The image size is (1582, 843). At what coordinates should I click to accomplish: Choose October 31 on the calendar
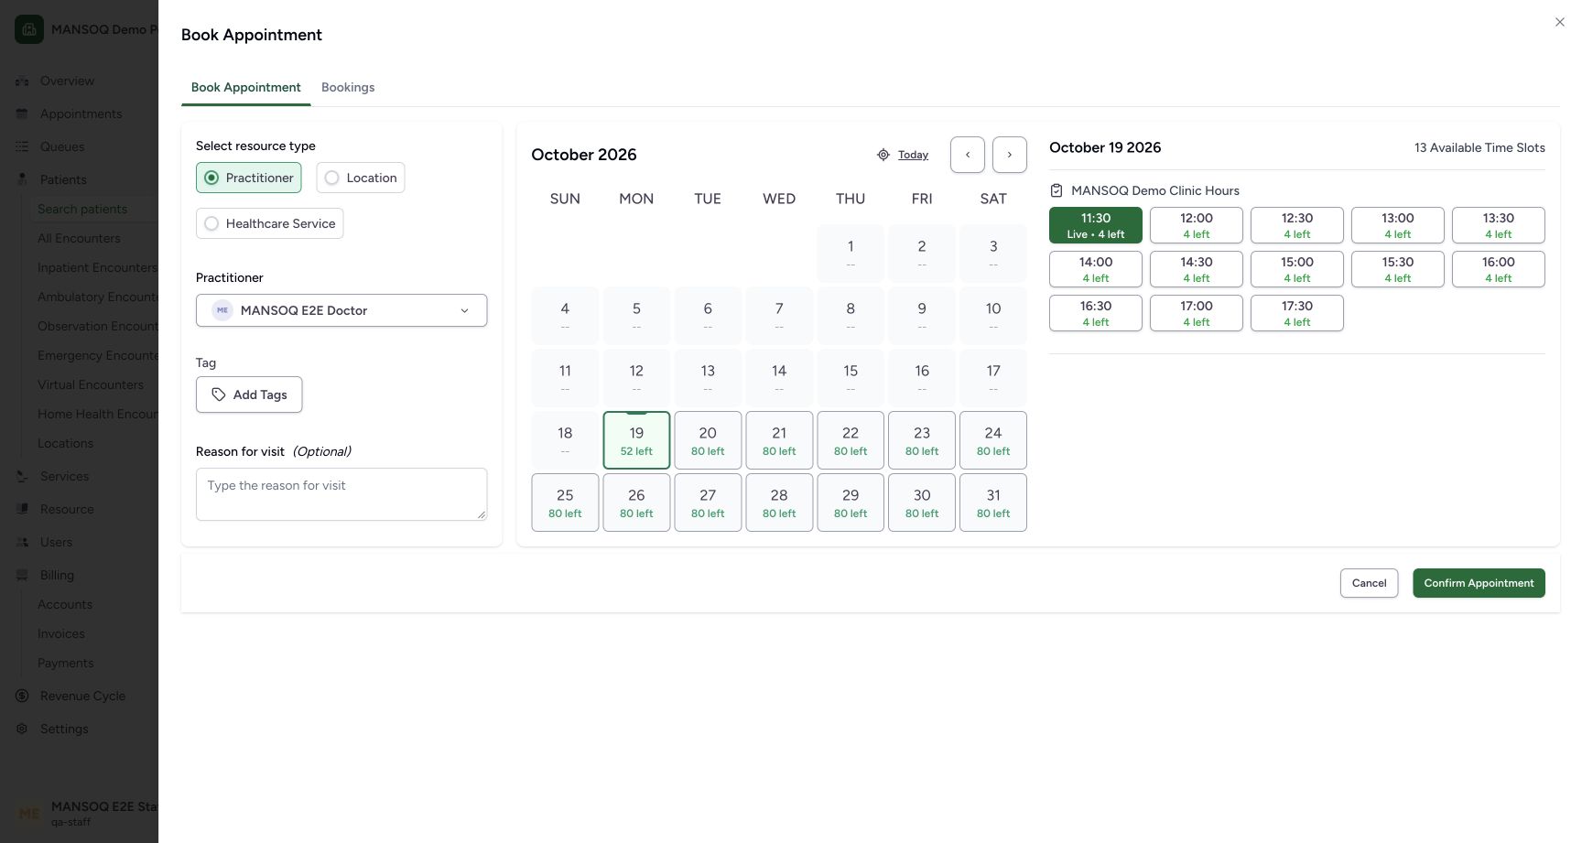point(993,503)
